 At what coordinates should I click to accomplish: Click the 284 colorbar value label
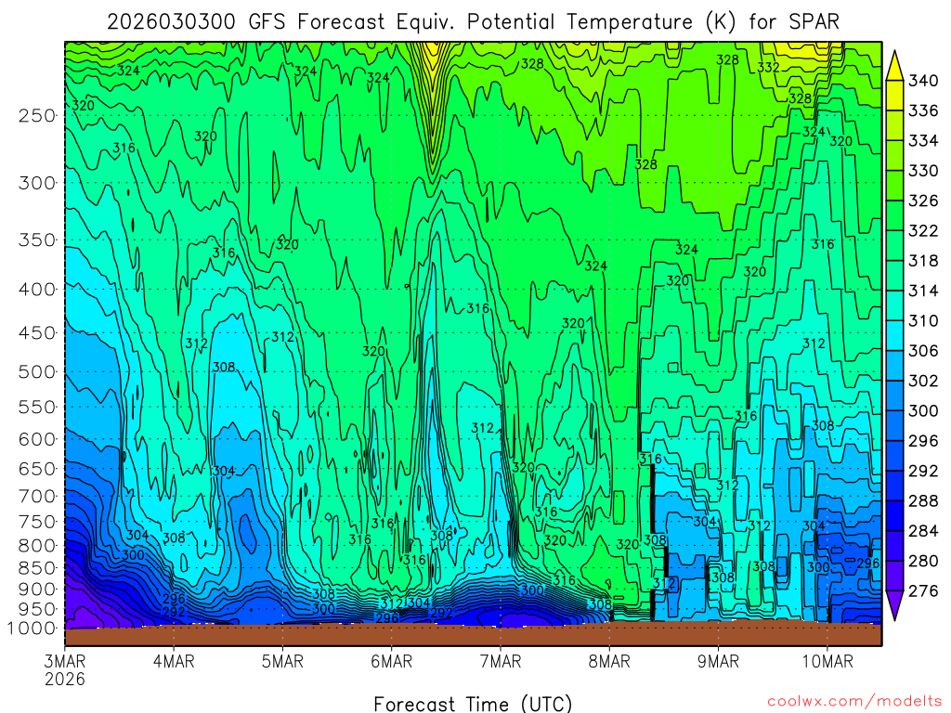(923, 531)
